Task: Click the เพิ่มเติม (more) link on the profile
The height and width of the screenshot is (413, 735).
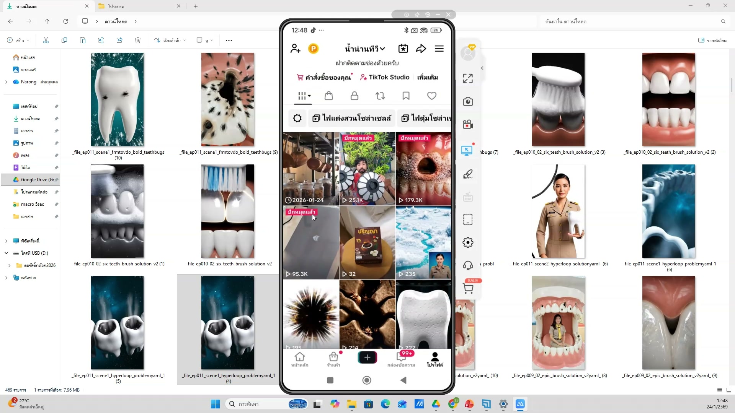Action: [x=428, y=77]
